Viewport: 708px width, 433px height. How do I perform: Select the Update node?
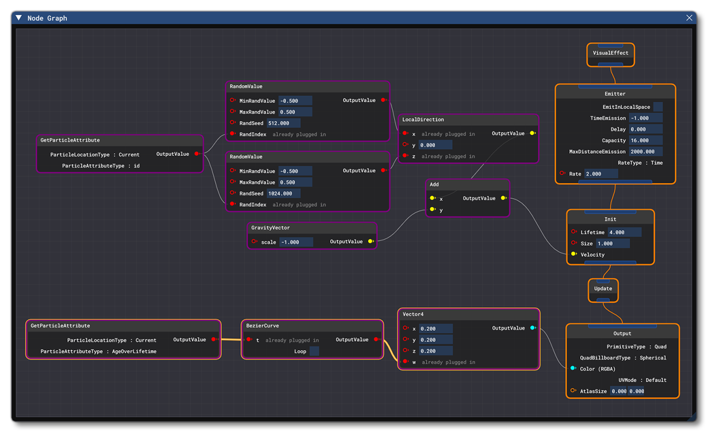coord(603,288)
